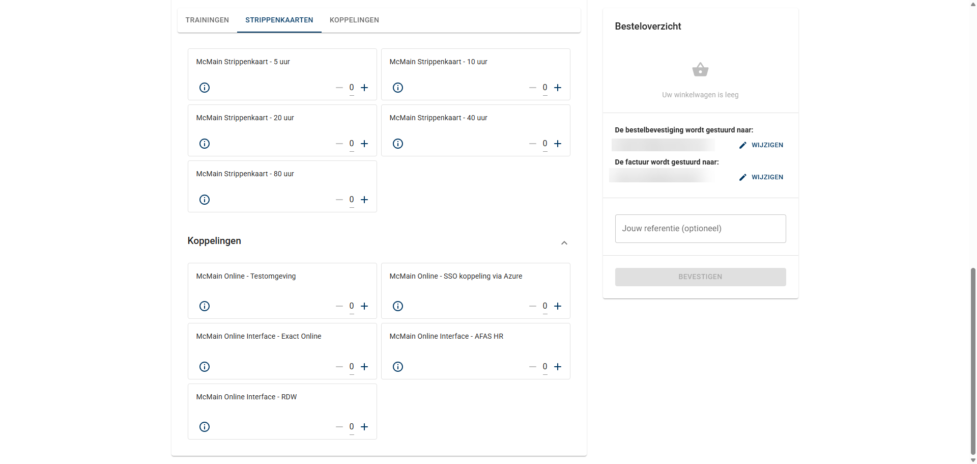977x464 pixels.
Task: Add one Strippenkaart - 80 uur with plus
Action: pos(364,200)
